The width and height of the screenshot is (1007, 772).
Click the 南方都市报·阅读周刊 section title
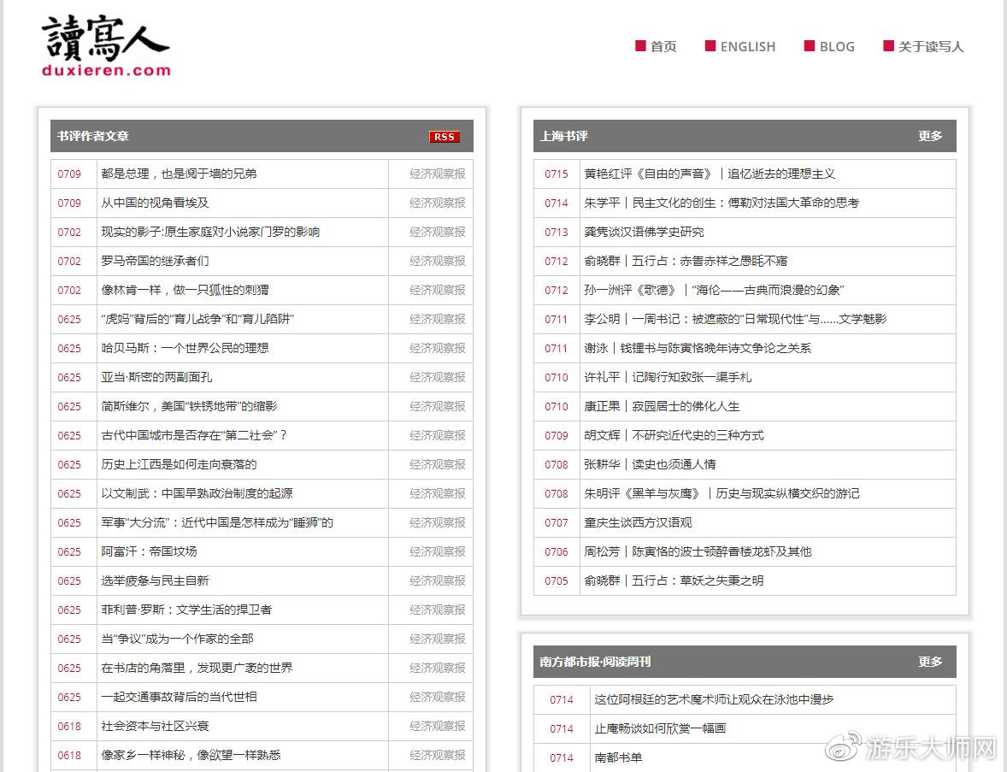(595, 662)
